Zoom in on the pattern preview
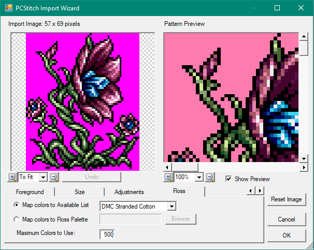This screenshot has width=314, height=250. tap(168, 177)
